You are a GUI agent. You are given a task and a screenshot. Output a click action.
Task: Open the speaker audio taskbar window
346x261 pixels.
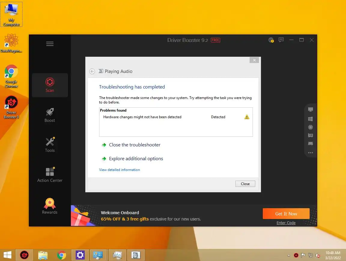point(136,255)
